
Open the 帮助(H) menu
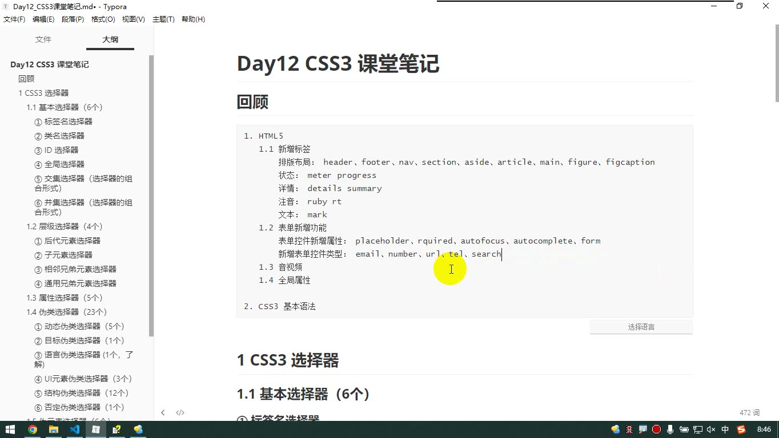[193, 19]
